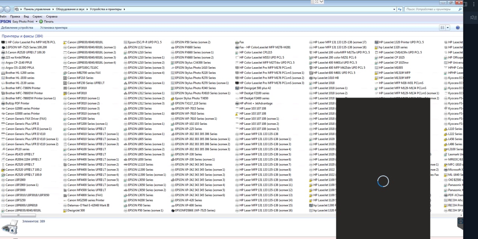Click the refresh arrows button beside address bar
Image resolution: width=478 pixels, height=239 pixels.
tap(400, 9)
